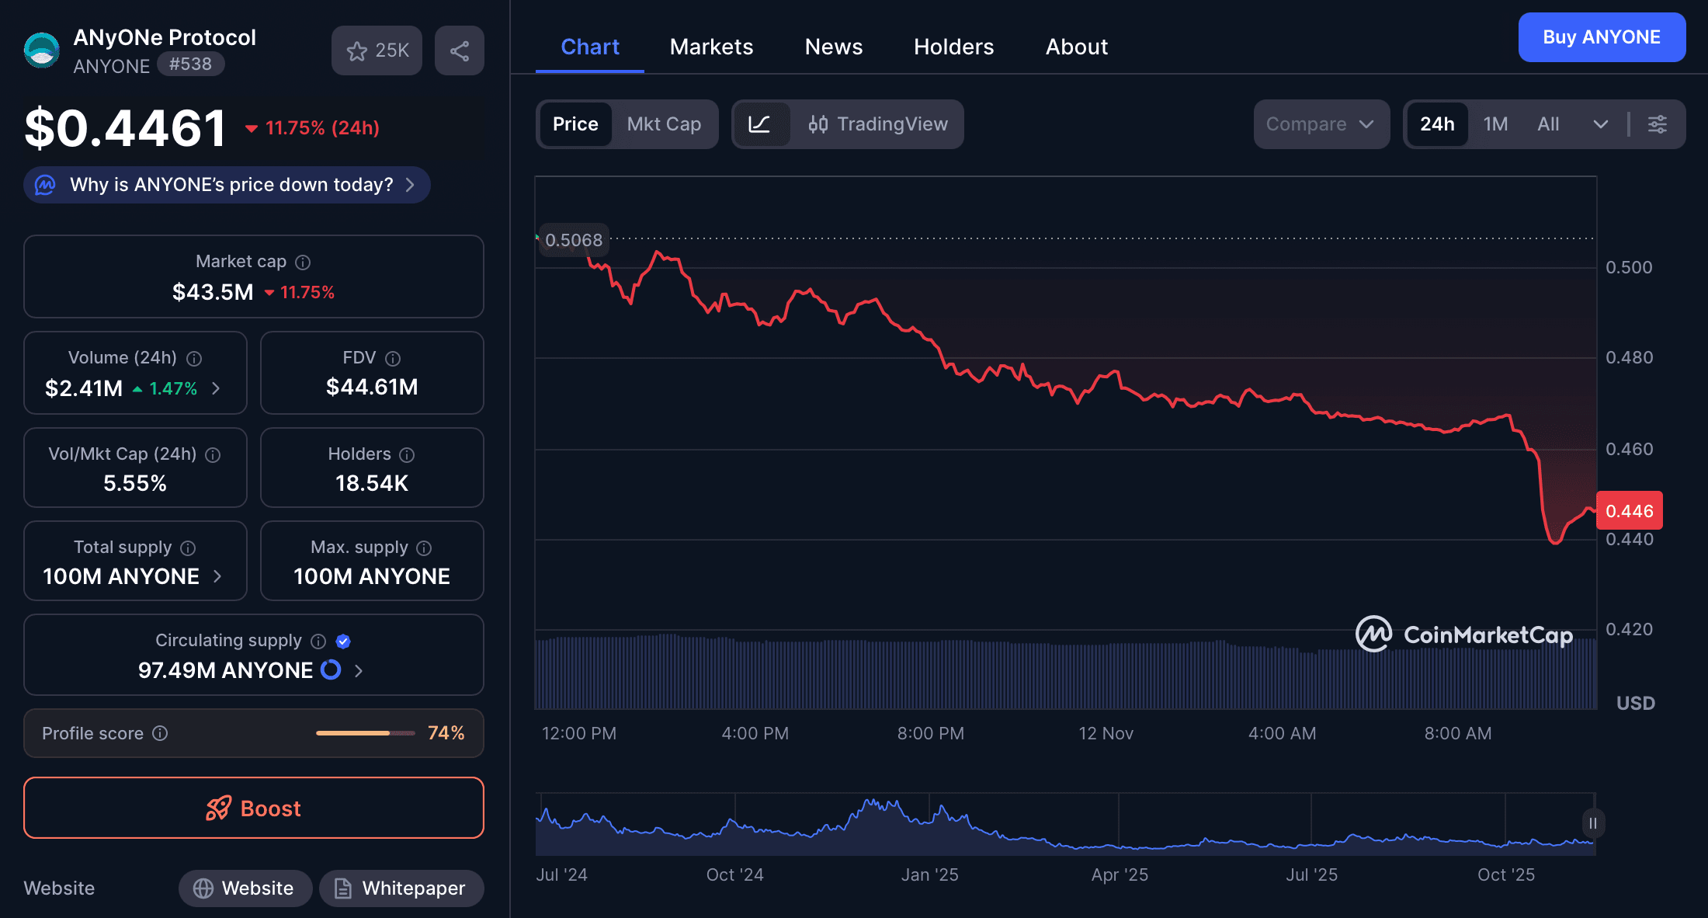Viewport: 1708px width, 918px height.
Task: Open the Compare dropdown
Action: 1321,124
